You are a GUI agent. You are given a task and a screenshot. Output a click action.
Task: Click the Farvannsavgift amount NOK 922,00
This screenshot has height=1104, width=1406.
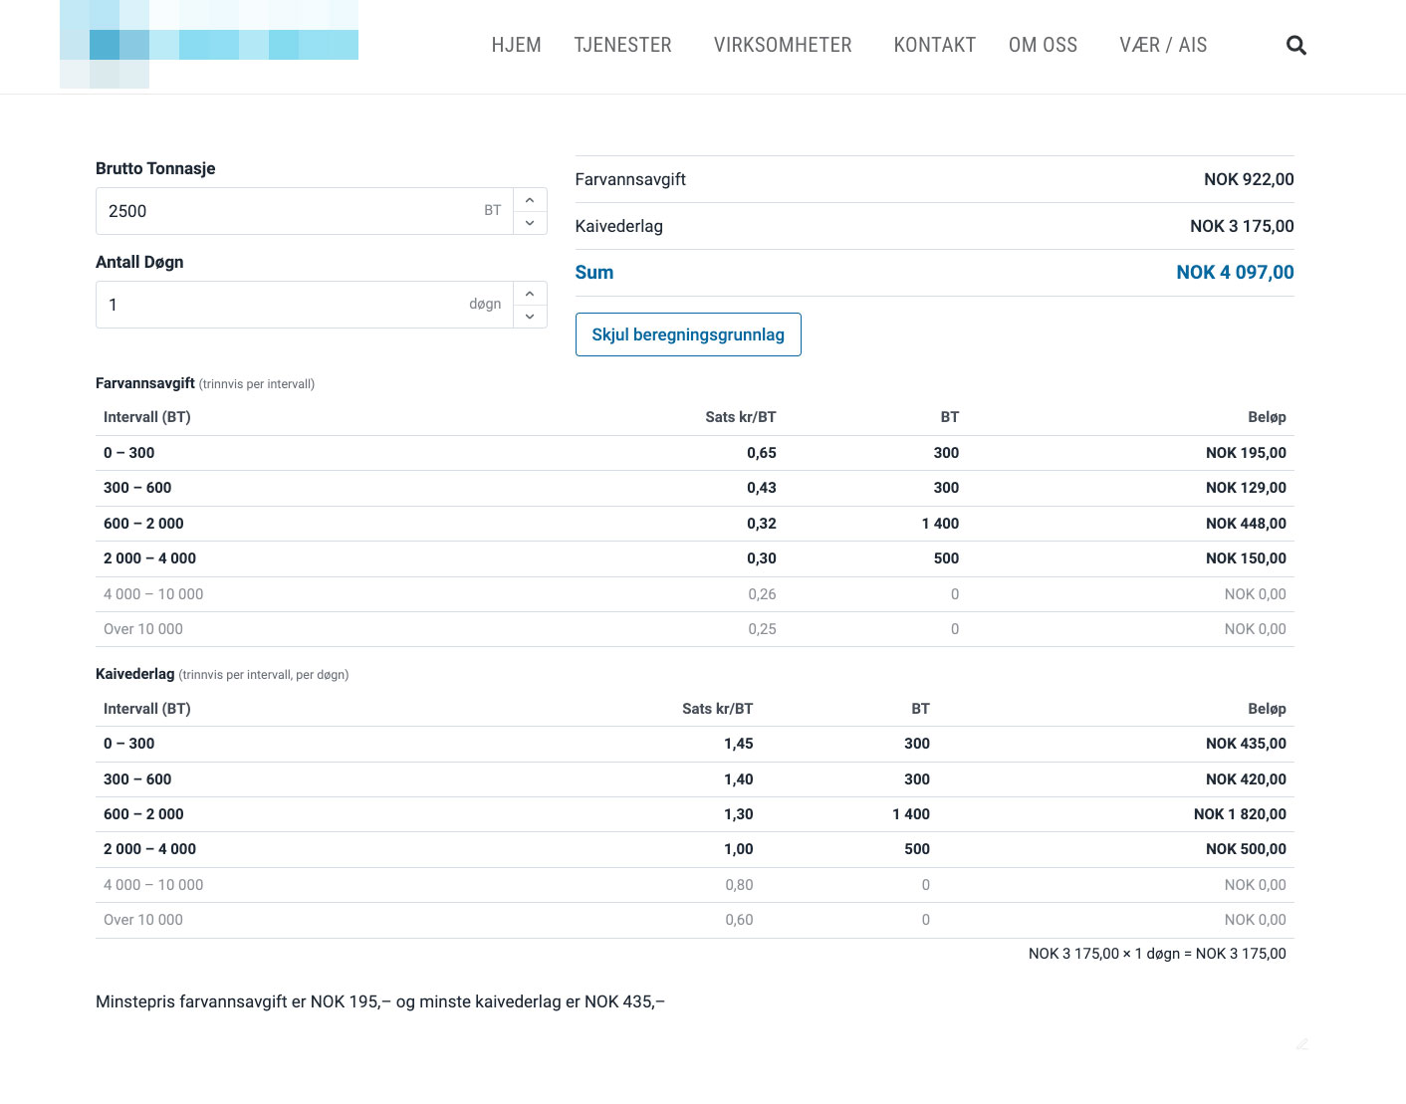(1249, 179)
